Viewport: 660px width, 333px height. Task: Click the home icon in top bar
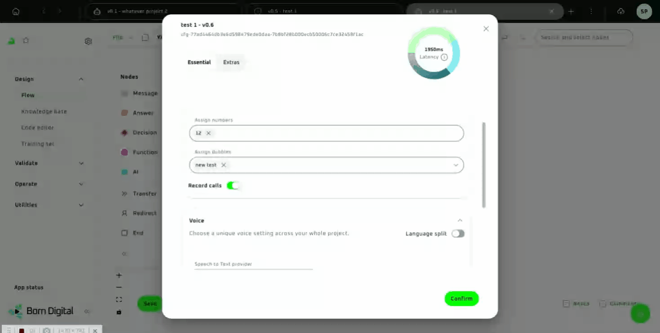(x=16, y=12)
